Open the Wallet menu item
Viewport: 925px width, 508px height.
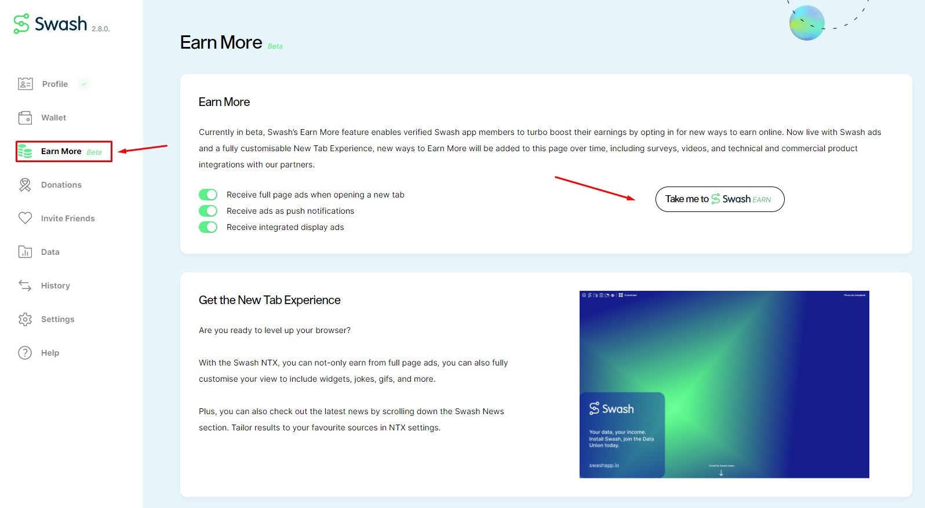pos(42,118)
